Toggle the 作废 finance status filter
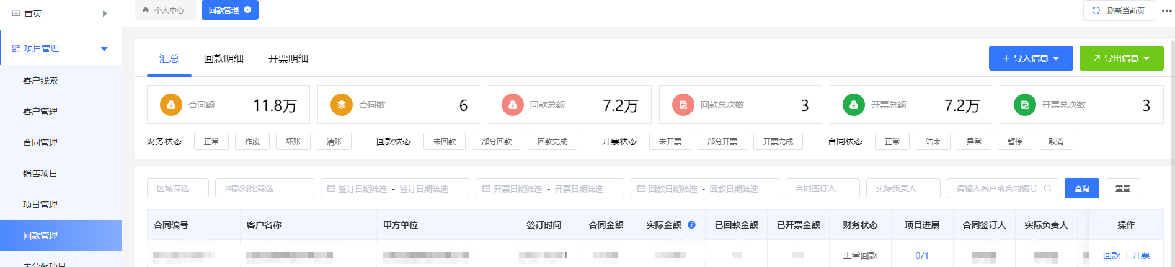Image resolution: width=1175 pixels, height=267 pixels. coord(252,141)
